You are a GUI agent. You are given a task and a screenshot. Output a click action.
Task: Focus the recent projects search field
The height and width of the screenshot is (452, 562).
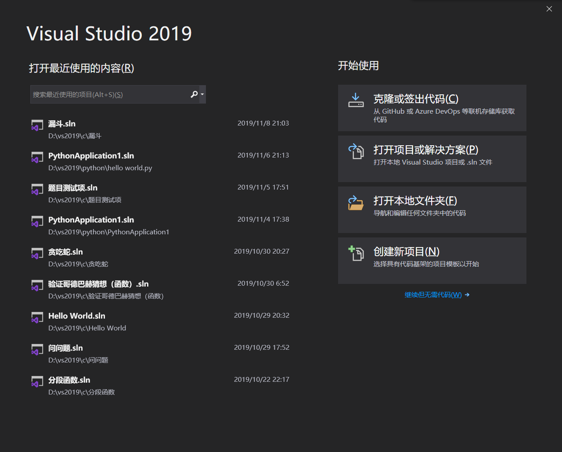coord(110,94)
